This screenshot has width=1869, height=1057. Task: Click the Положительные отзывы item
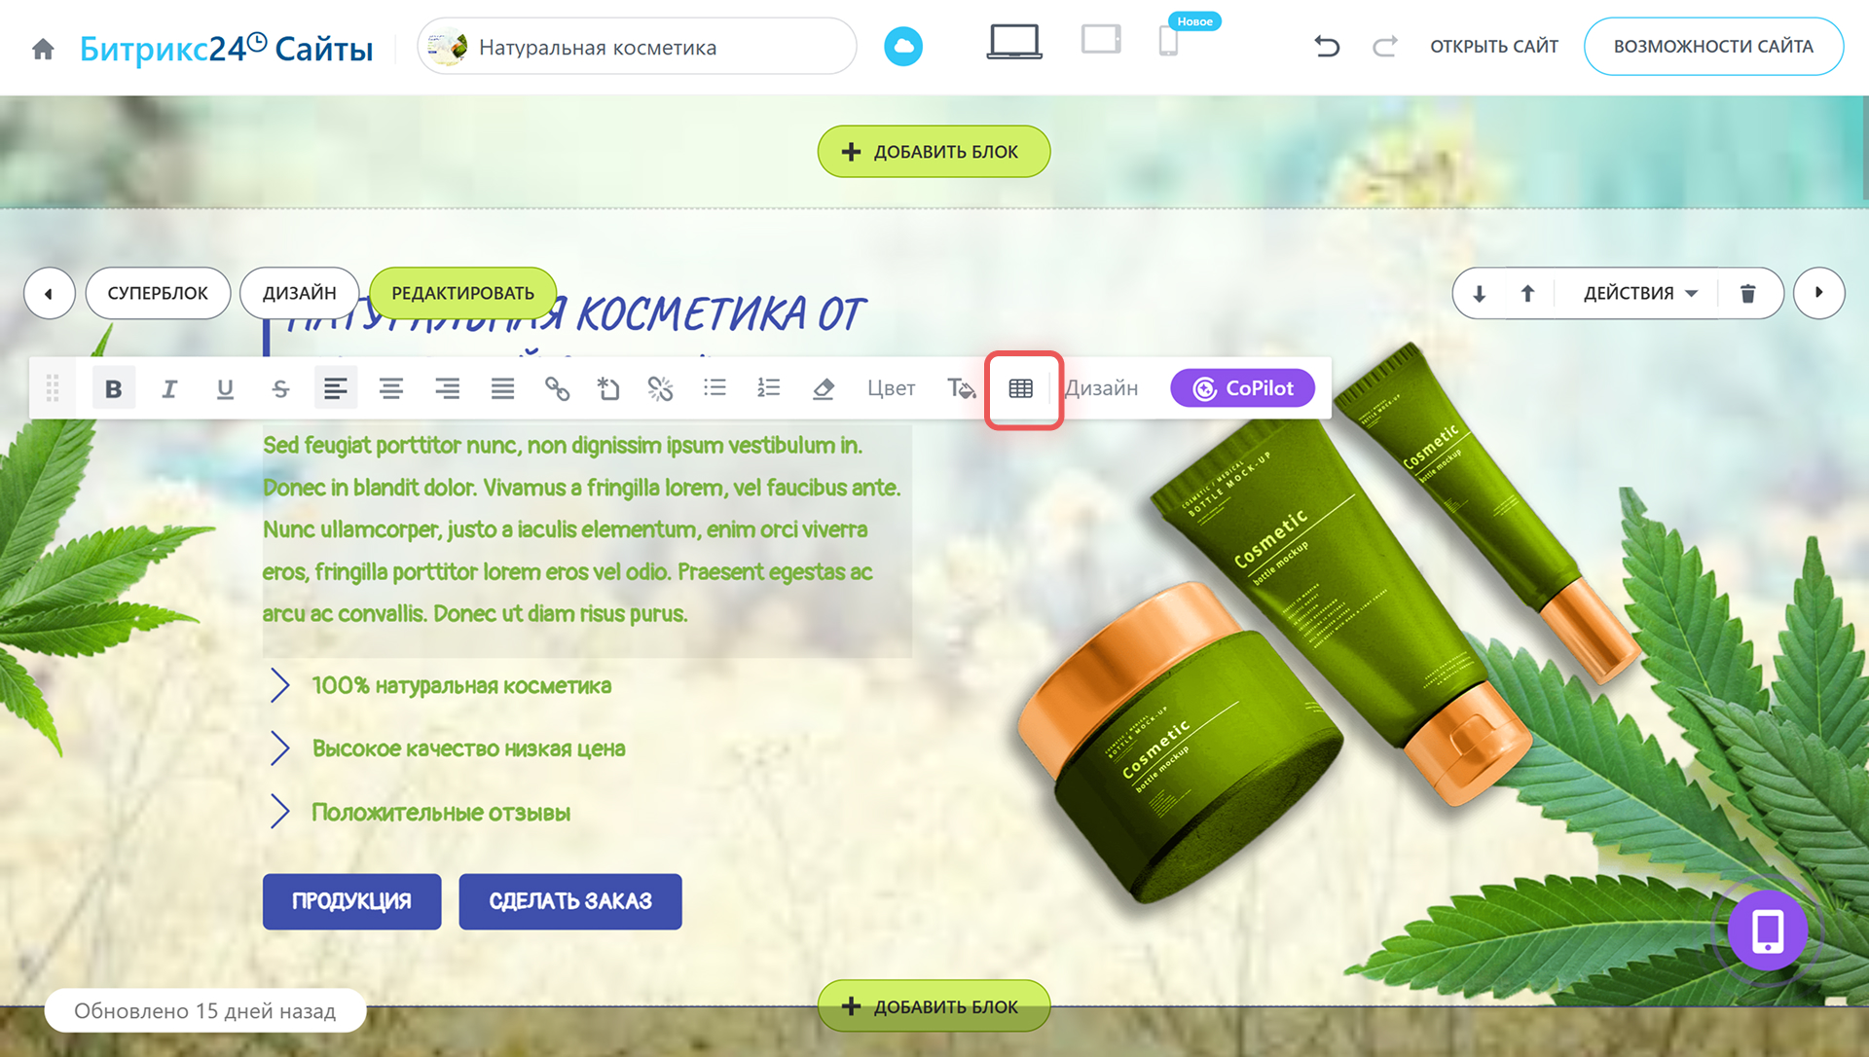tap(441, 812)
